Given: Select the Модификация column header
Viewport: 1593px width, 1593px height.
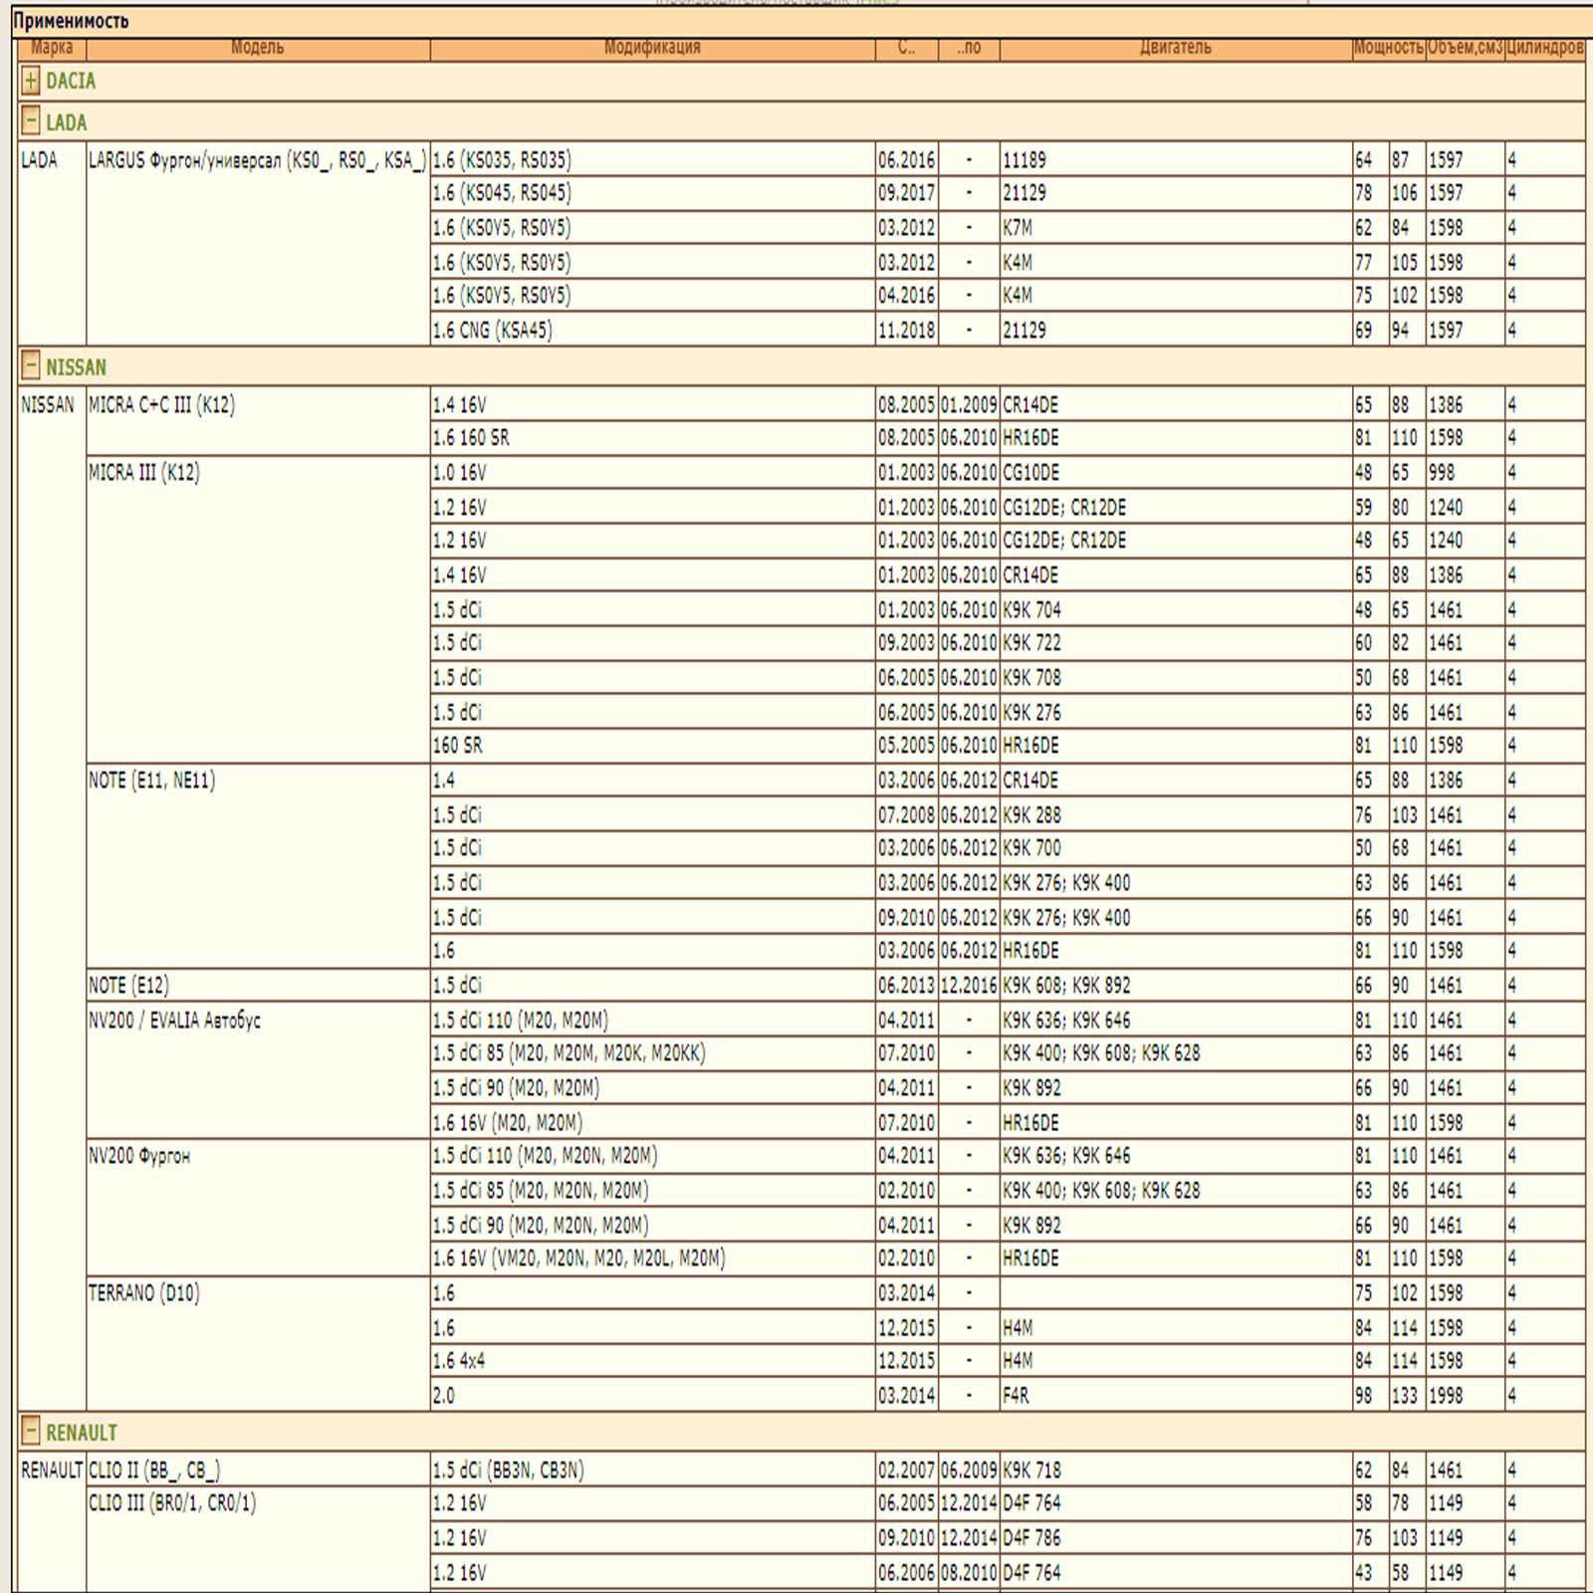Looking at the screenshot, I should point(653,48).
